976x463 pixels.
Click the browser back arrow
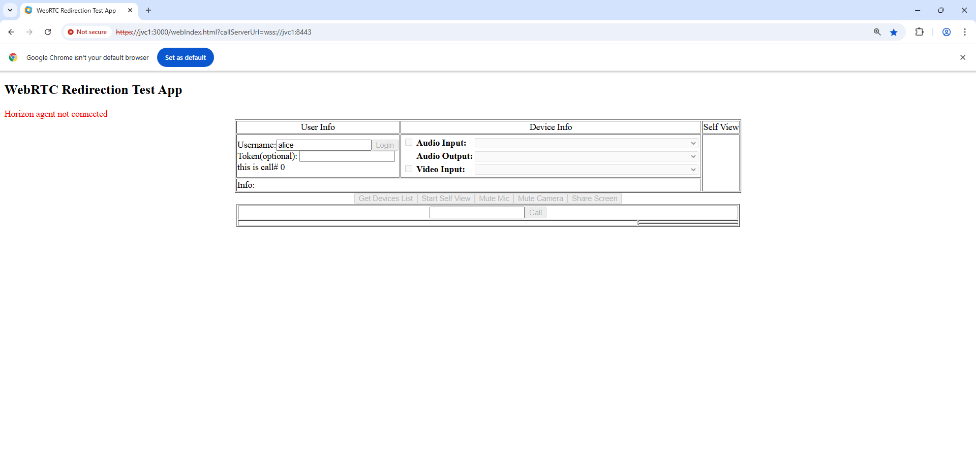(11, 32)
